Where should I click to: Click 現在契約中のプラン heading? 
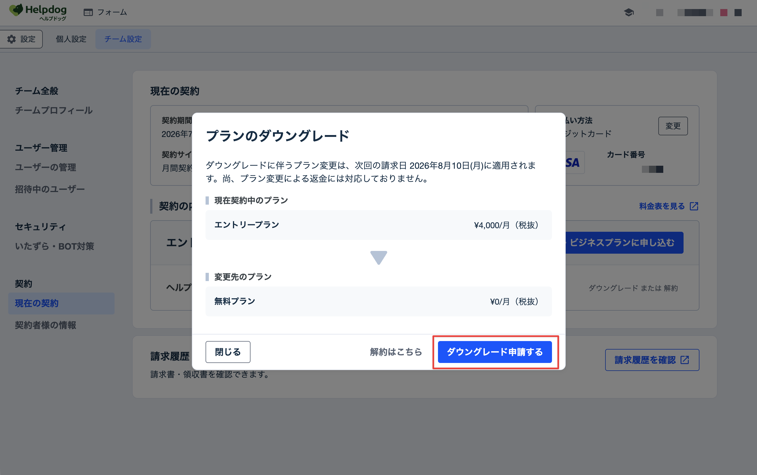point(251,201)
